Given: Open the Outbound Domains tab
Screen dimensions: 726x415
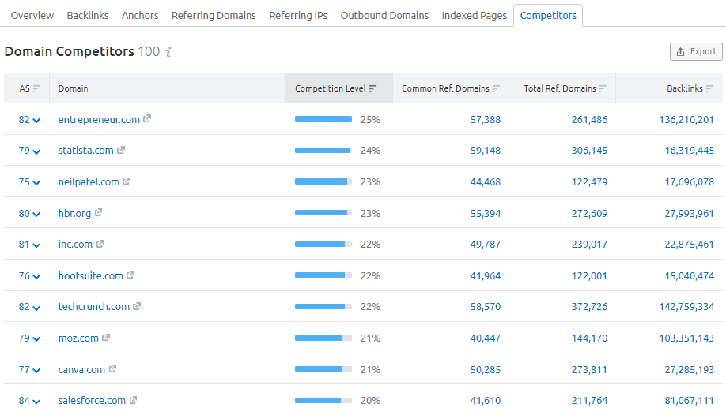Looking at the screenshot, I should click(385, 15).
